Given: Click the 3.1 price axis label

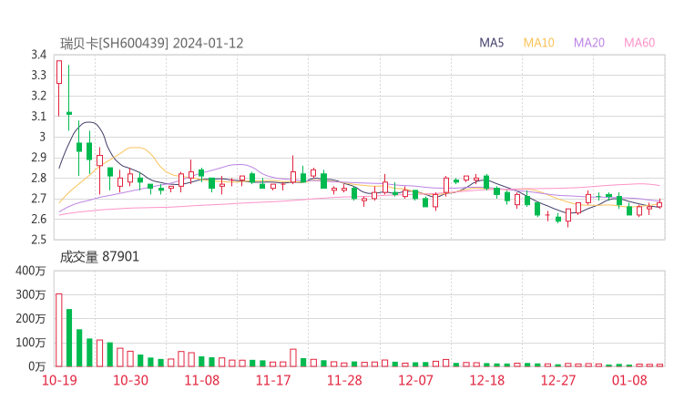Looking at the screenshot, I should [38, 116].
